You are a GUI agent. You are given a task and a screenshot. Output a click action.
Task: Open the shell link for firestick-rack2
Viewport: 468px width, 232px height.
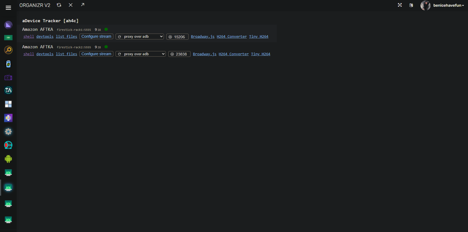29,54
